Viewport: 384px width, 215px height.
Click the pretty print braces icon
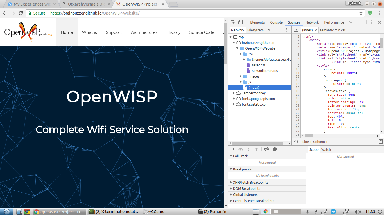point(296,142)
